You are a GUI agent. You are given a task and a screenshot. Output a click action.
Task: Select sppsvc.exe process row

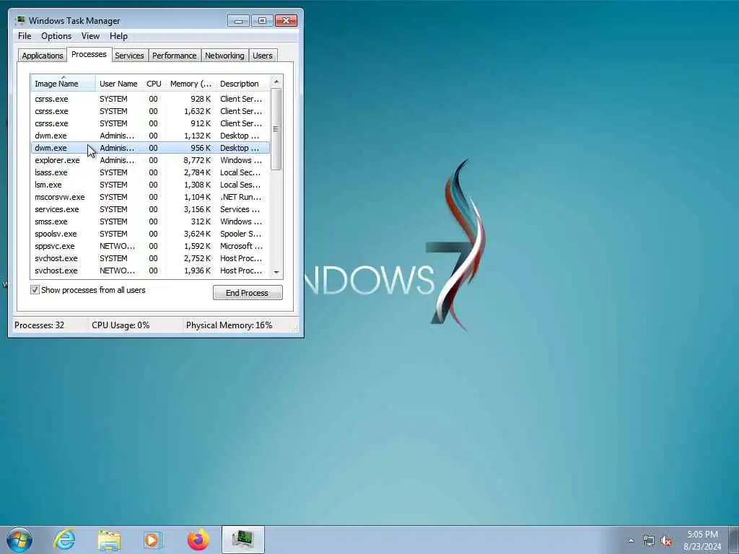(x=150, y=246)
